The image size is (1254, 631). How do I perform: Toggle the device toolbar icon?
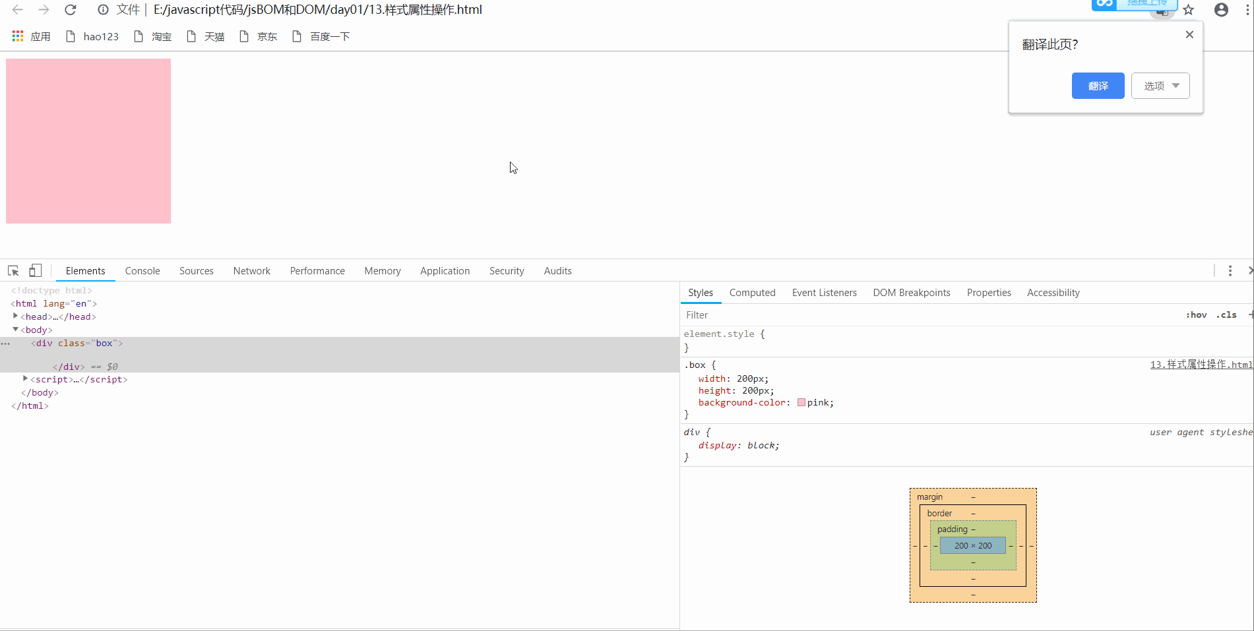pos(36,270)
